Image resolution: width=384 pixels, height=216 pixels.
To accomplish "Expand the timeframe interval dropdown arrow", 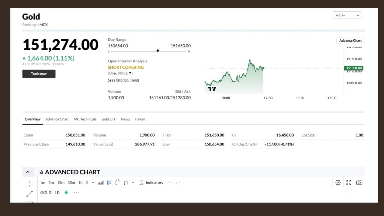I will pyautogui.click(x=93, y=182).
